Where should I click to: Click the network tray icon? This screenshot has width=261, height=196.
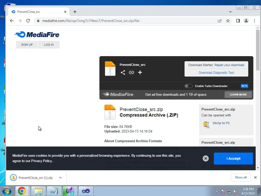[229, 191]
